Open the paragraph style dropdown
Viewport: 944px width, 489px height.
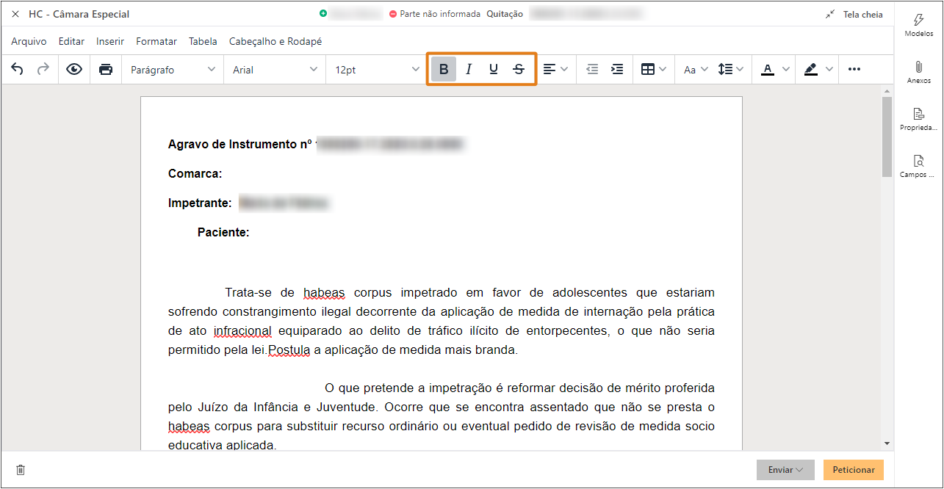coord(172,68)
